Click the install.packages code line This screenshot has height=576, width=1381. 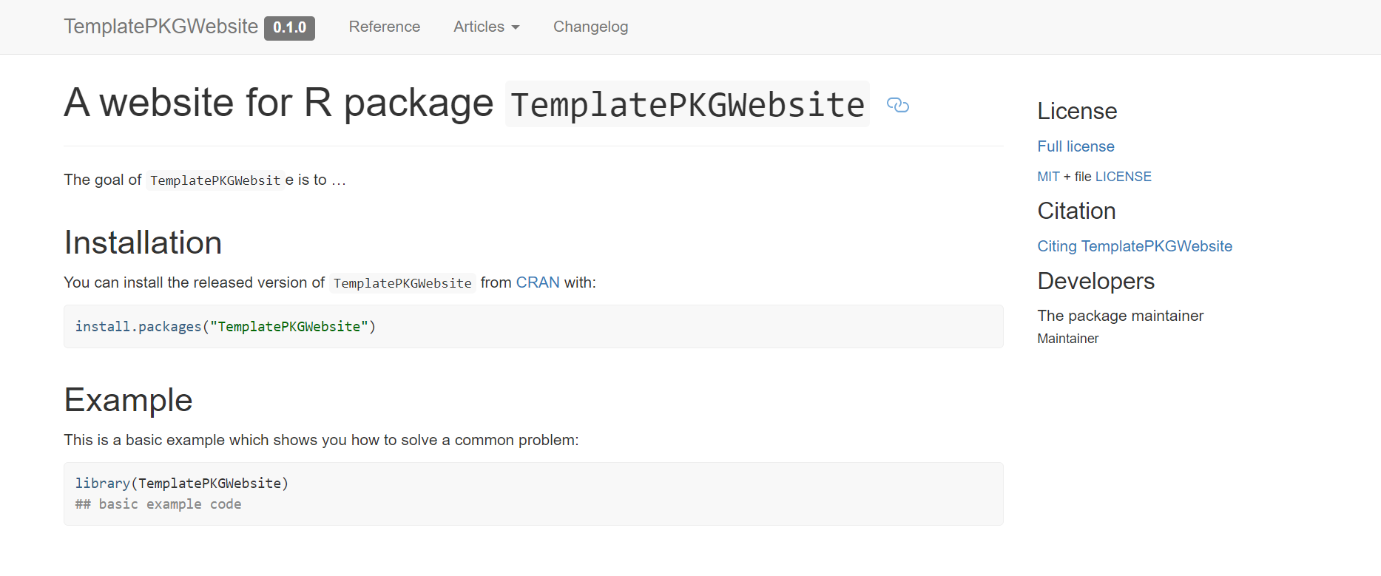(226, 327)
